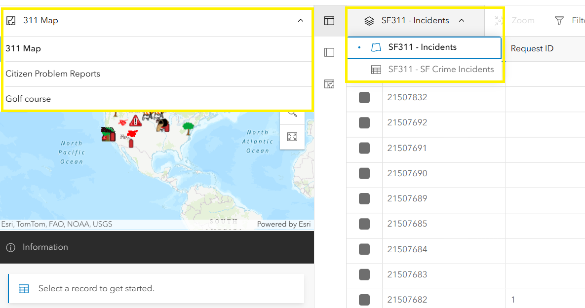Open the Powered by Esri link

click(x=284, y=224)
